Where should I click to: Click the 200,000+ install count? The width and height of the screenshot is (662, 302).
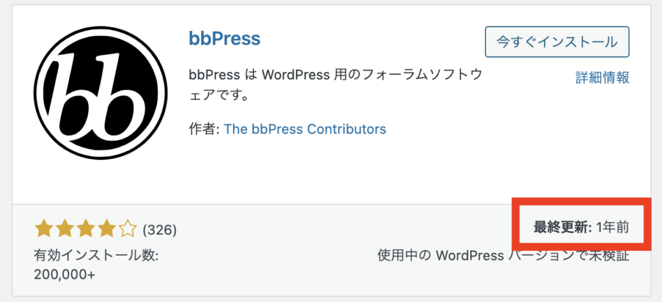point(64,275)
